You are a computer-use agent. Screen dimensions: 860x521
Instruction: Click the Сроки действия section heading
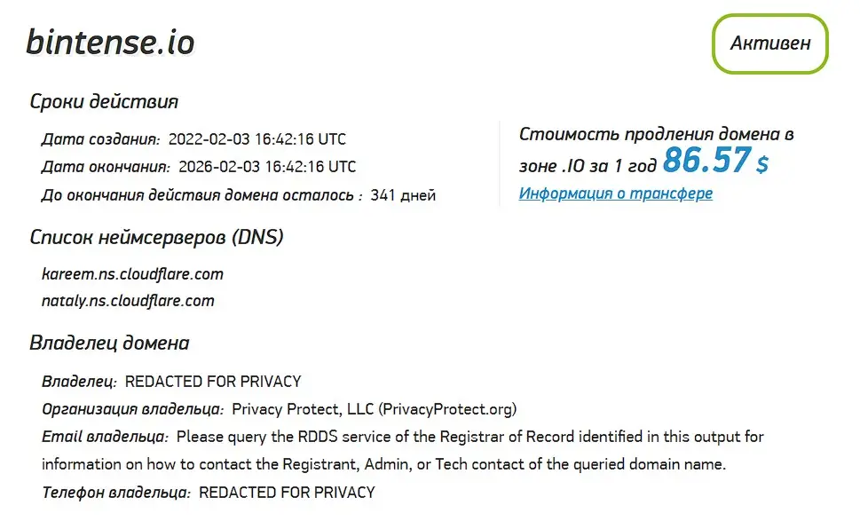point(104,101)
